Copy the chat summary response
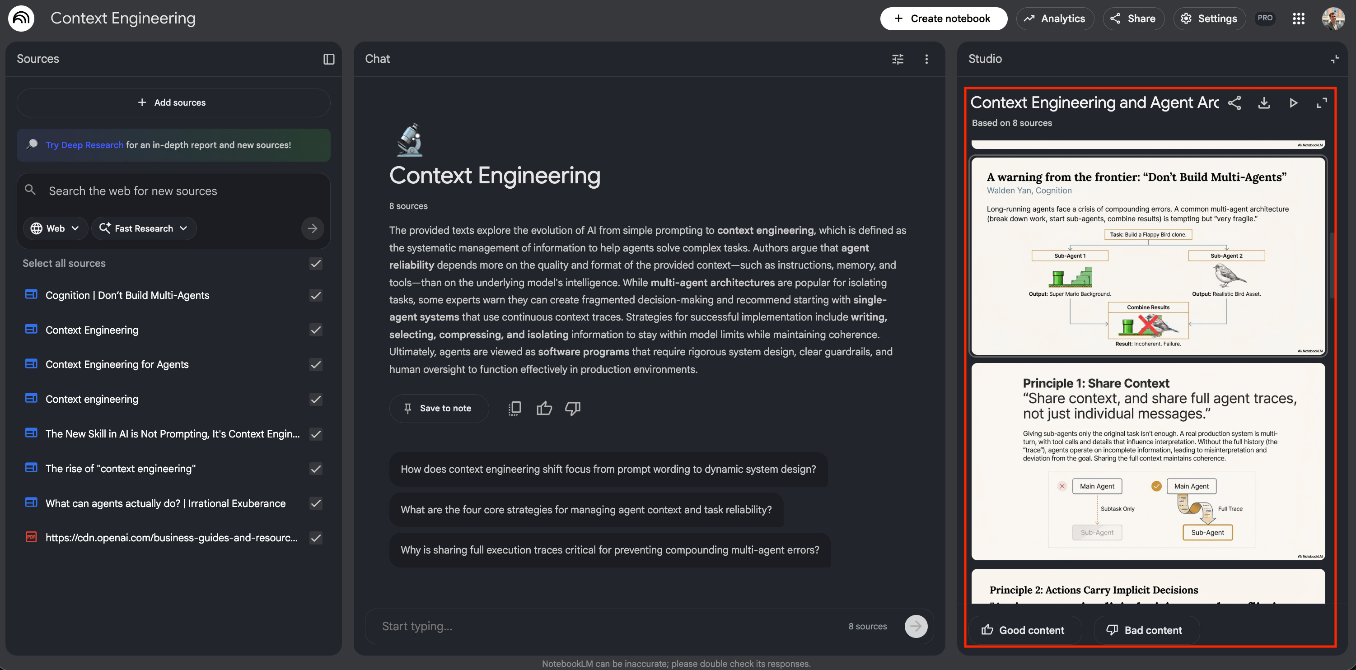 (x=514, y=408)
